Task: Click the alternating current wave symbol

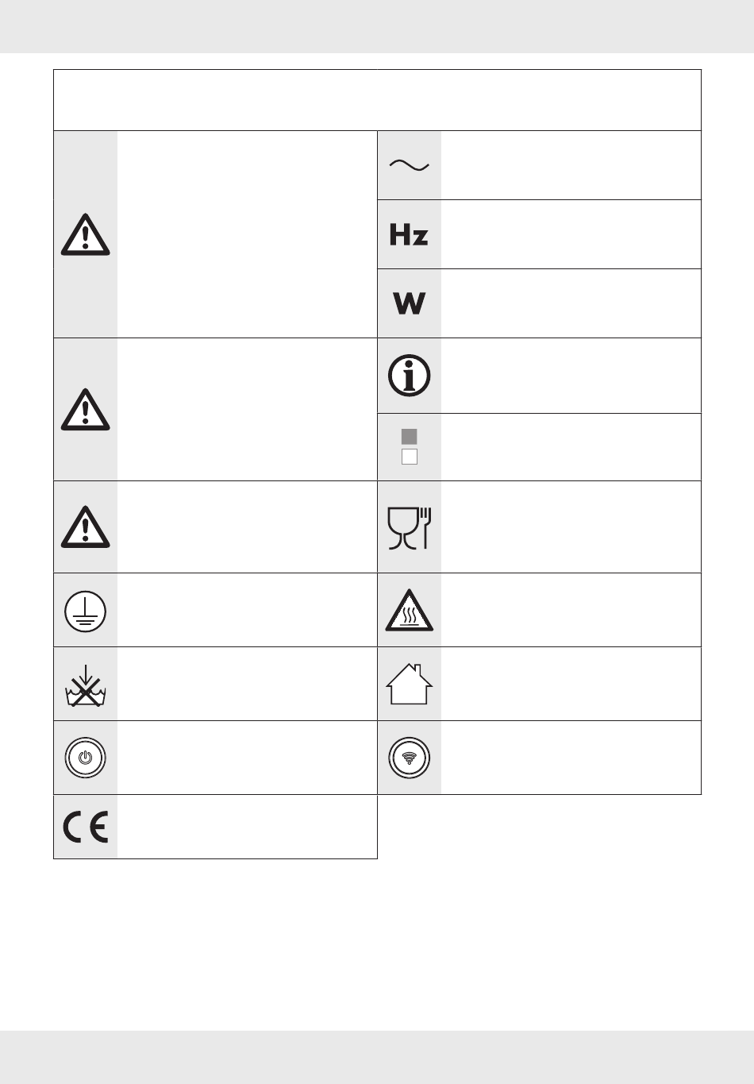Action: 409,165
